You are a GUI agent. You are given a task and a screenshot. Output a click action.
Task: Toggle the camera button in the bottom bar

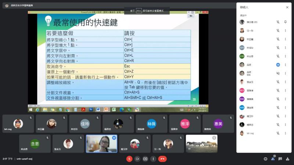tap(137, 159)
